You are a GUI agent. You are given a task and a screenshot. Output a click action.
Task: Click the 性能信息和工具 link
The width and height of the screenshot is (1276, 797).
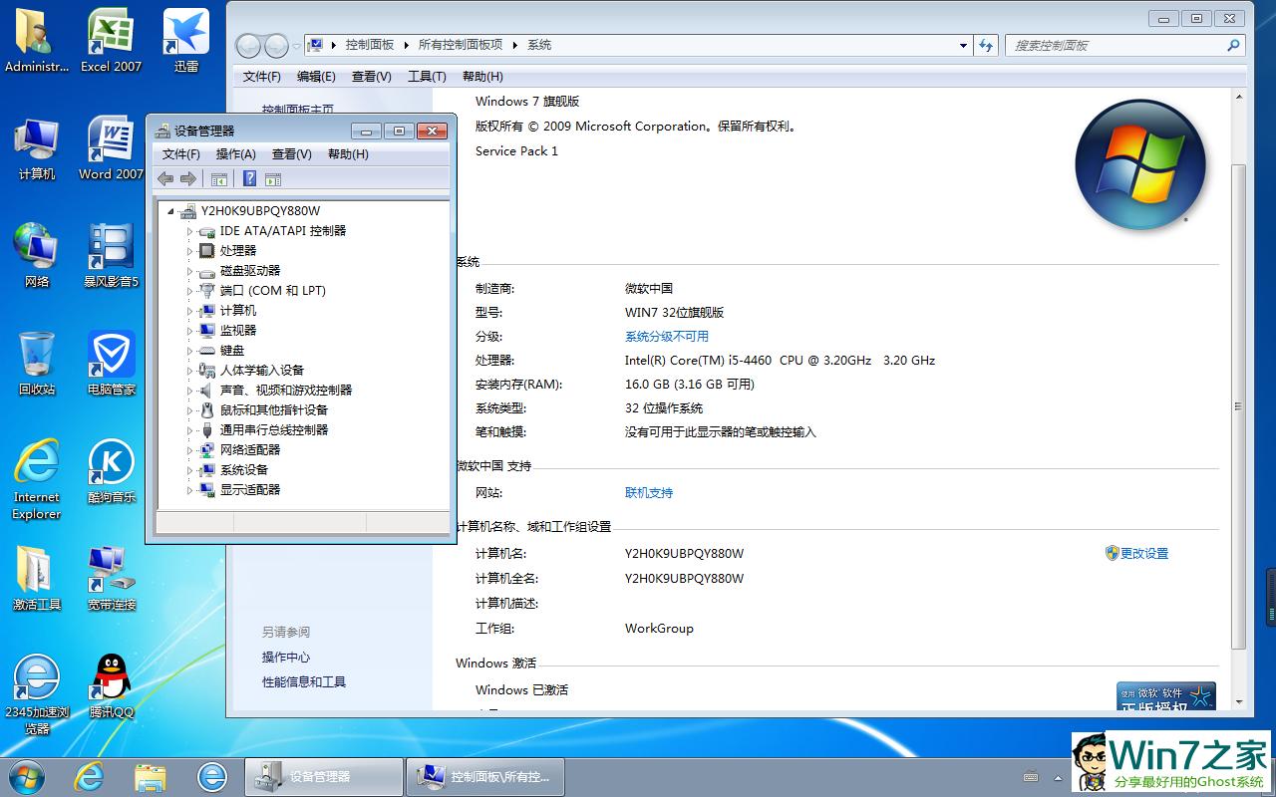303,682
